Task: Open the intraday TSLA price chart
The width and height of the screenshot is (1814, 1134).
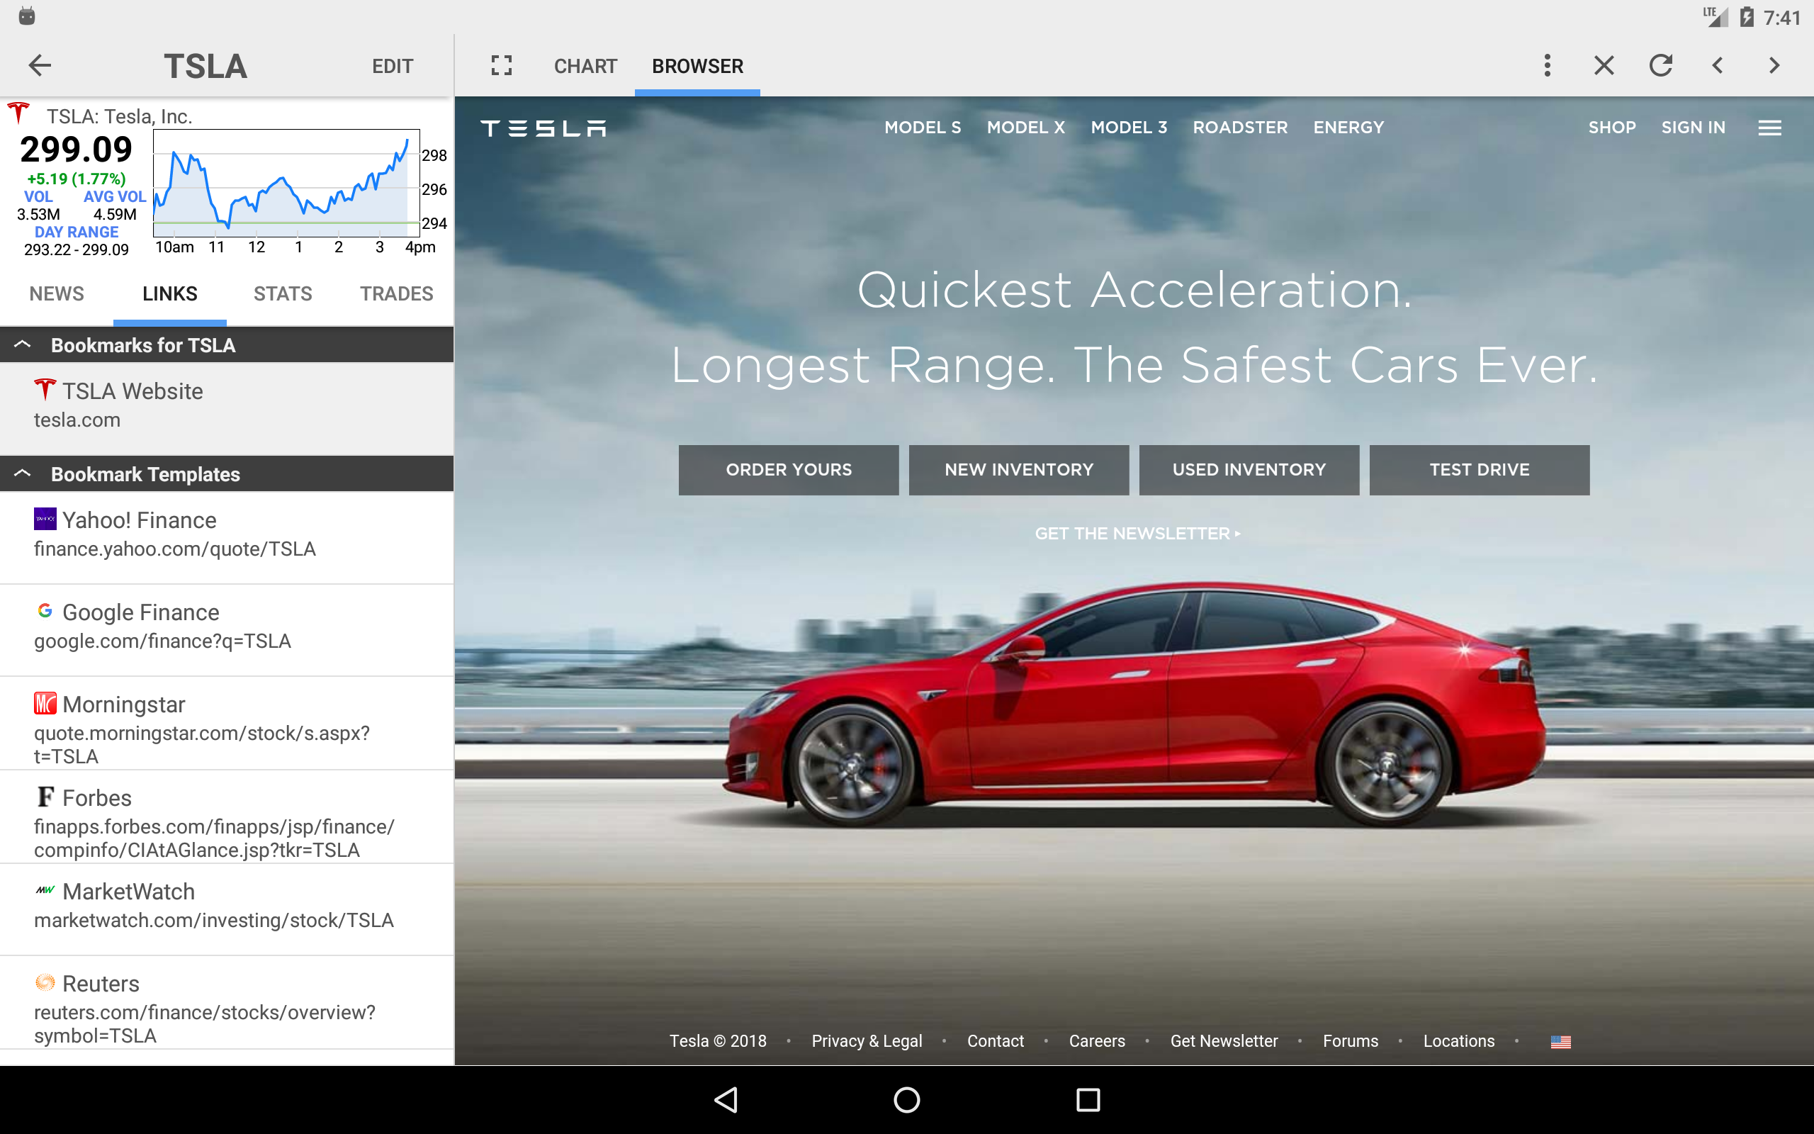Action: (x=286, y=184)
